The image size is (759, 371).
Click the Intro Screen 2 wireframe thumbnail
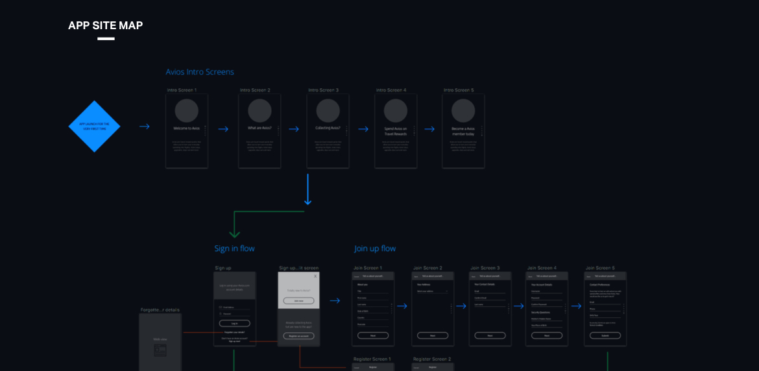[259, 131]
